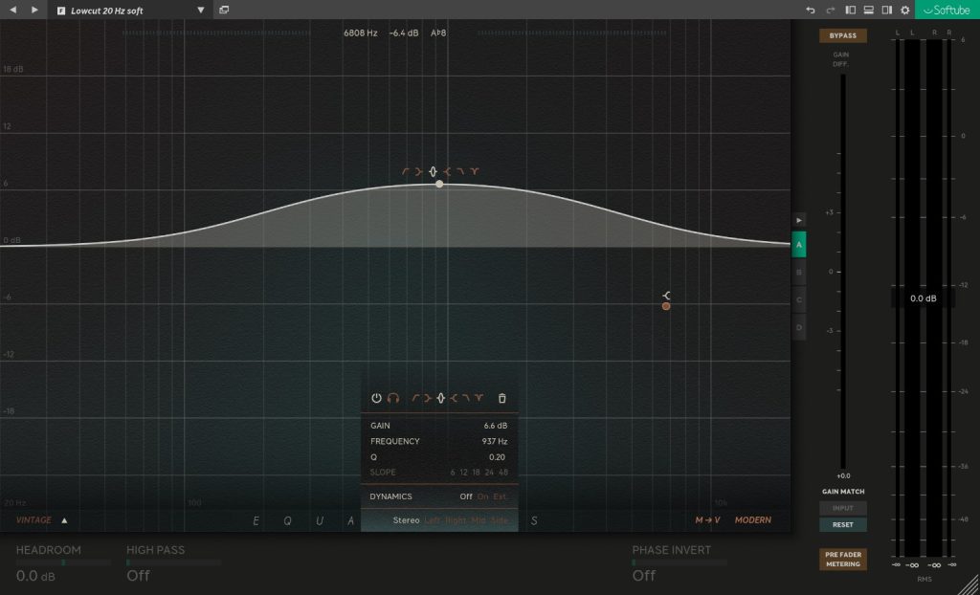Toggle PRE FADER METERING
Screen dimensions: 980x595
[842, 559]
